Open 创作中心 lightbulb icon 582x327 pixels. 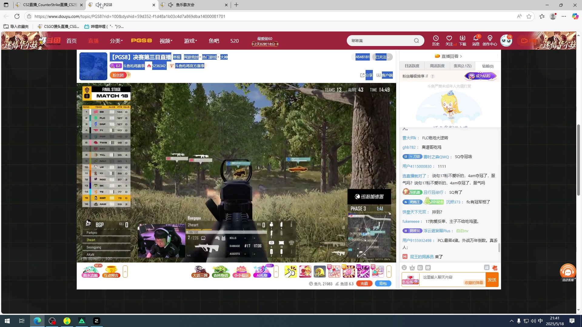pyautogui.click(x=490, y=41)
